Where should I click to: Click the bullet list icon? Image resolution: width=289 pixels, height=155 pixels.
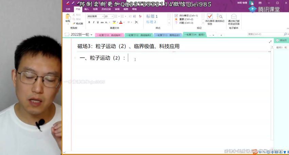tap(116, 16)
